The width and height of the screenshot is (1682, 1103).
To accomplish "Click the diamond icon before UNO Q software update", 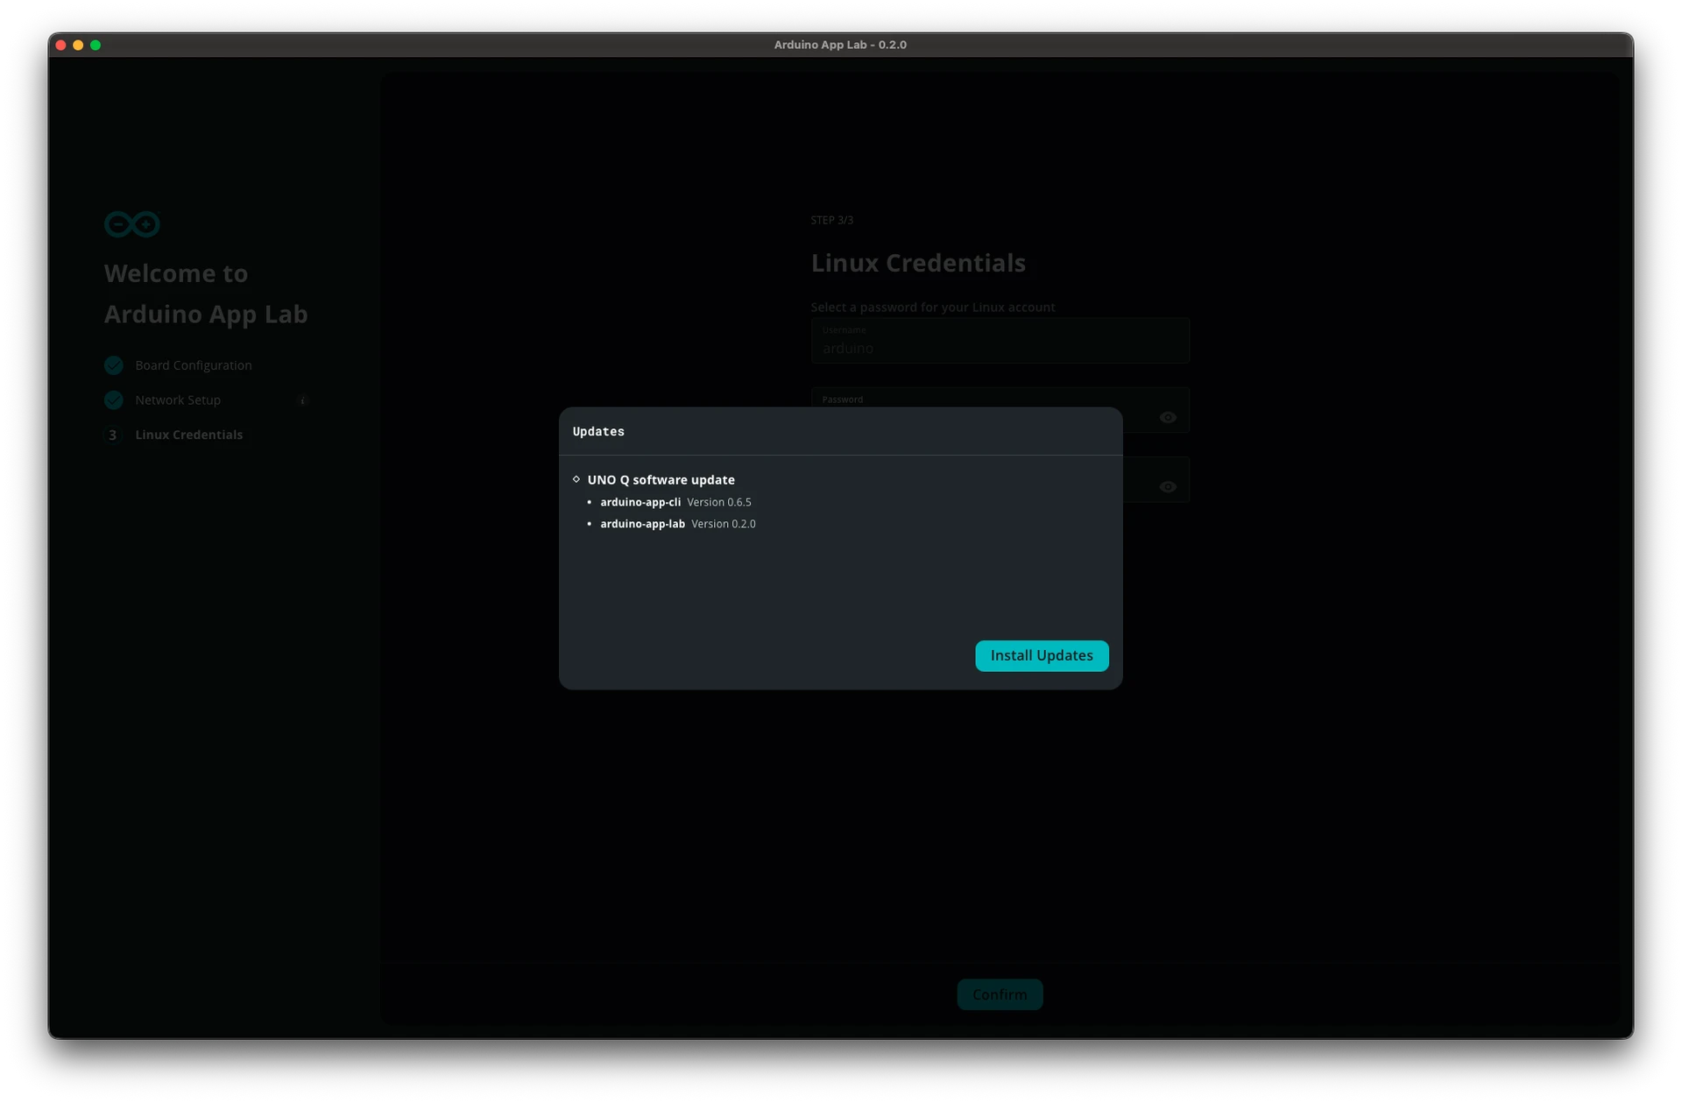I will [577, 479].
